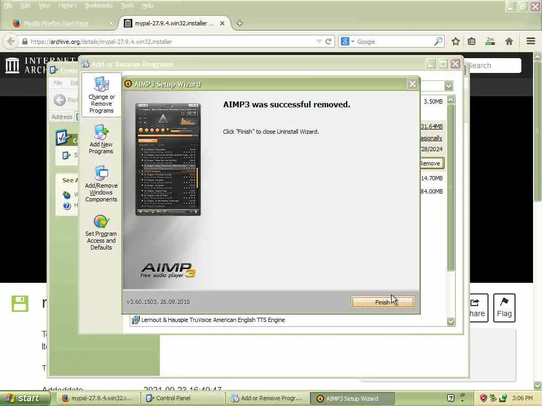Open Add New Programs section
This screenshot has height=406, width=542.
point(101,140)
